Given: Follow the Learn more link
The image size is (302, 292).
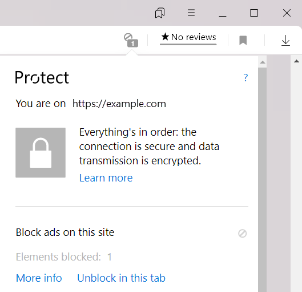Looking at the screenshot, I should (x=106, y=178).
